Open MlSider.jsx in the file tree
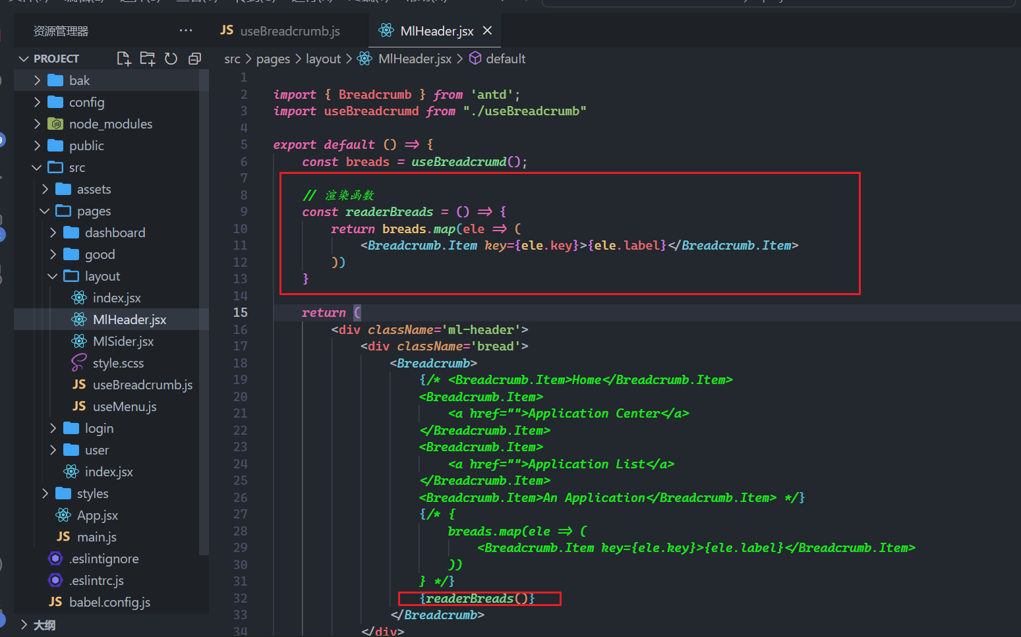This screenshot has height=637, width=1021. coord(123,341)
